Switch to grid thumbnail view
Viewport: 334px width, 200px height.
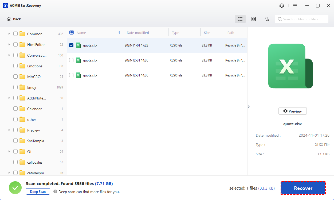pyautogui.click(x=254, y=19)
